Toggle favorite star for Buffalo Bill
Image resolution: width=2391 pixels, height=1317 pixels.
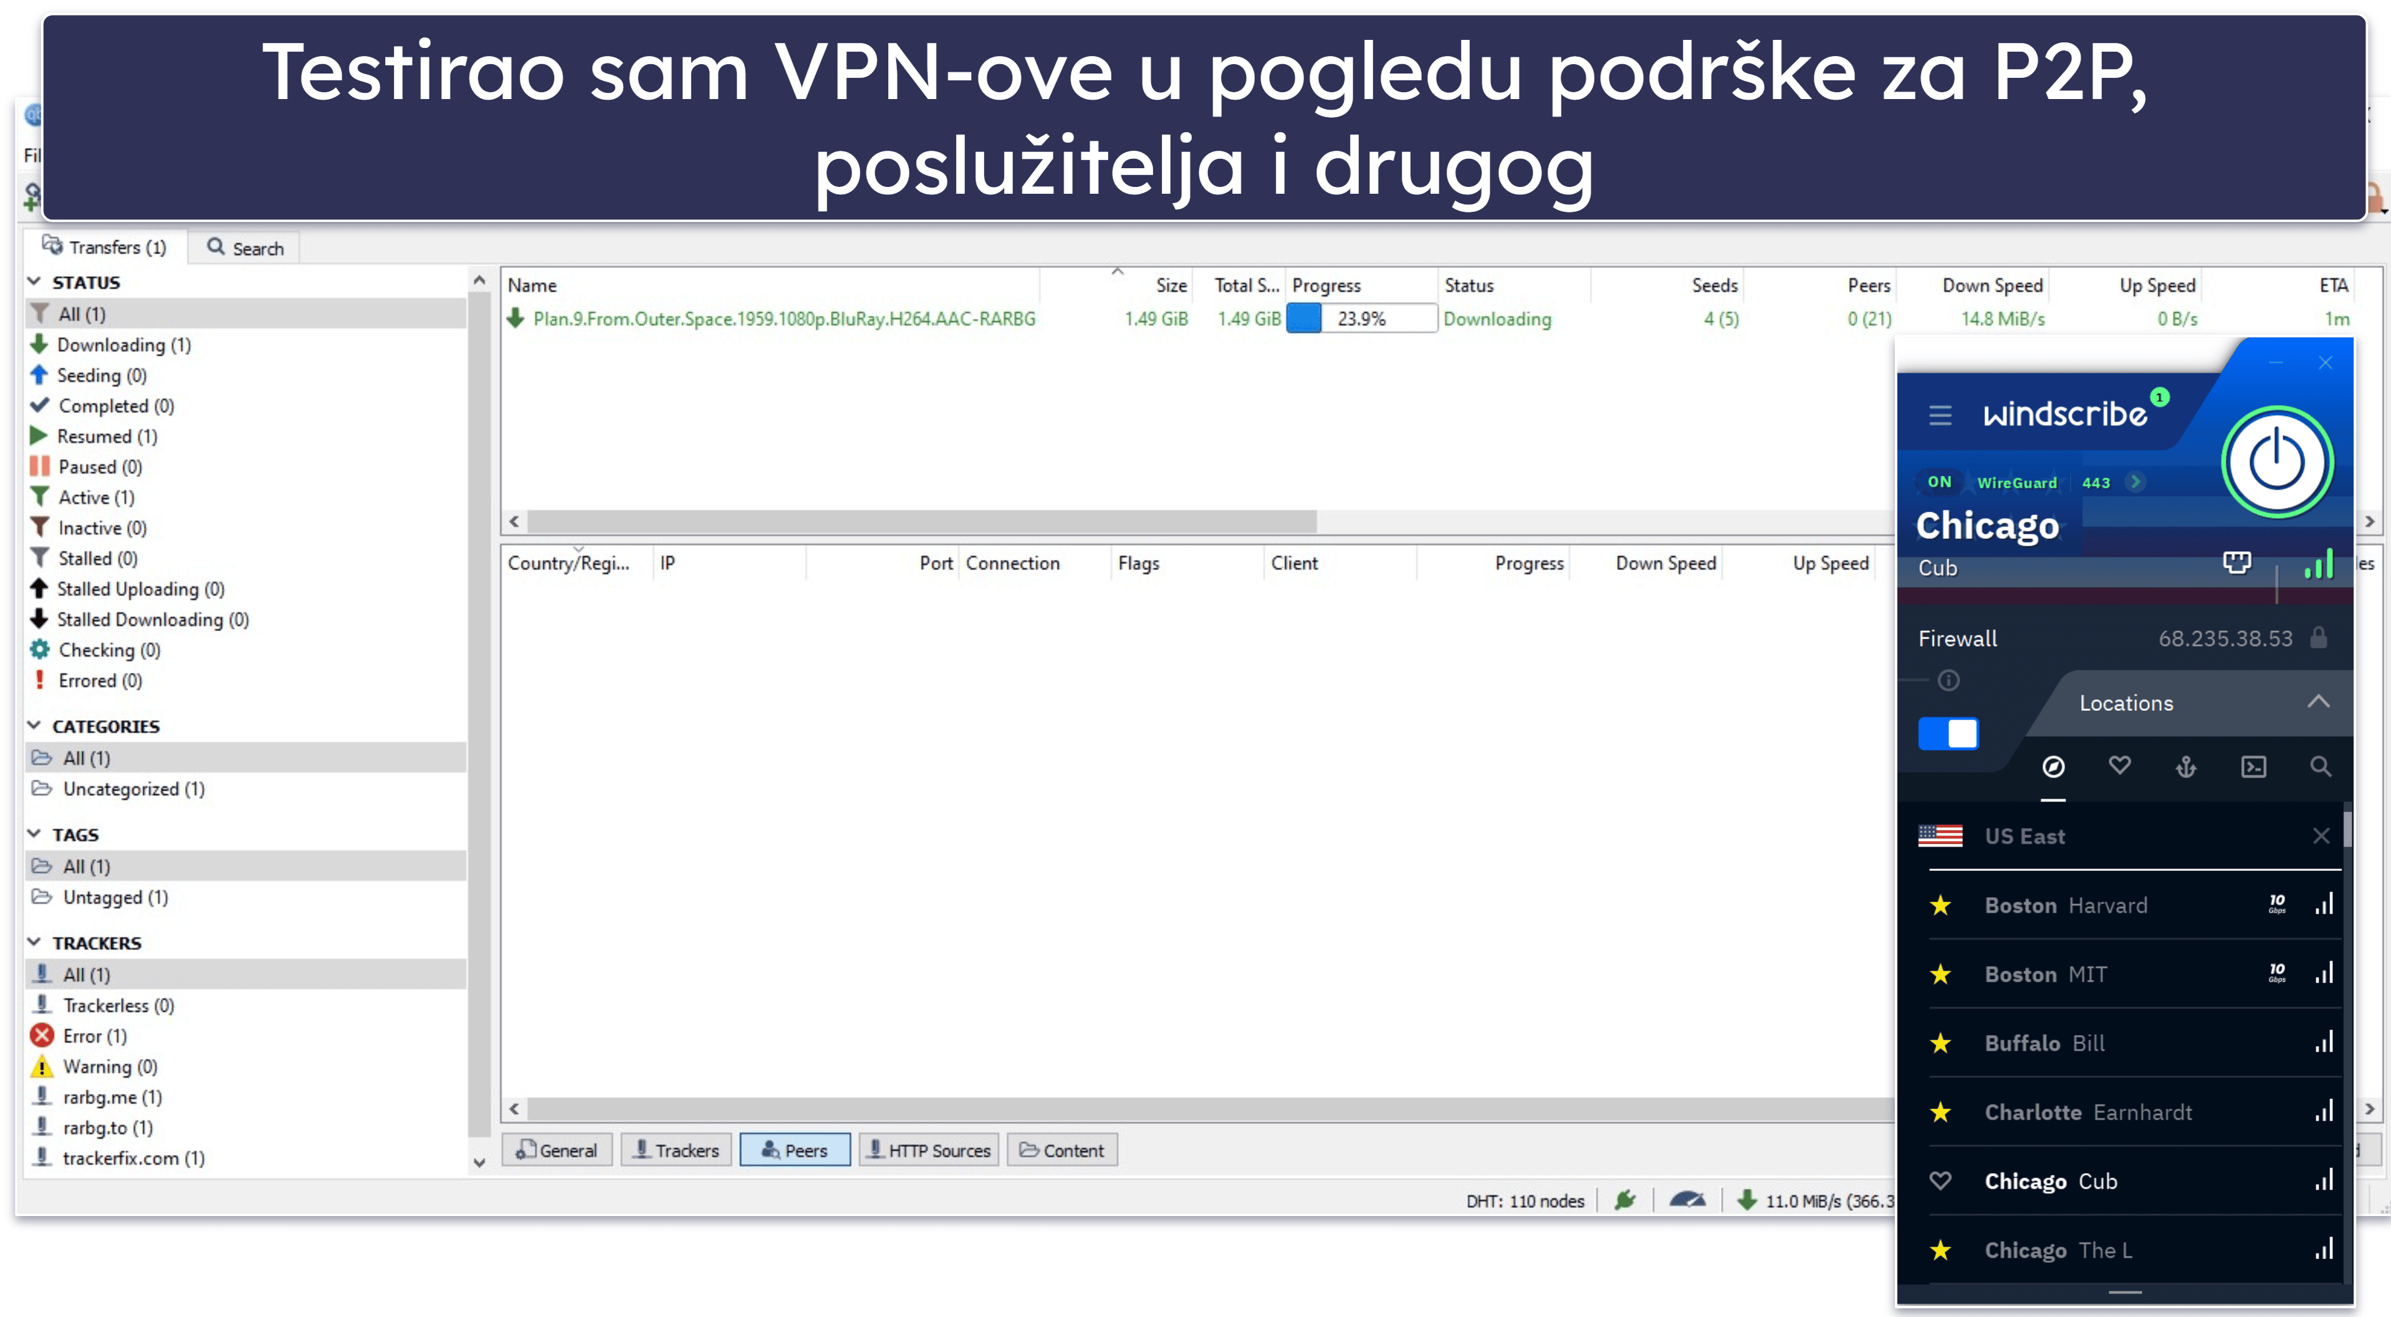[1940, 1044]
